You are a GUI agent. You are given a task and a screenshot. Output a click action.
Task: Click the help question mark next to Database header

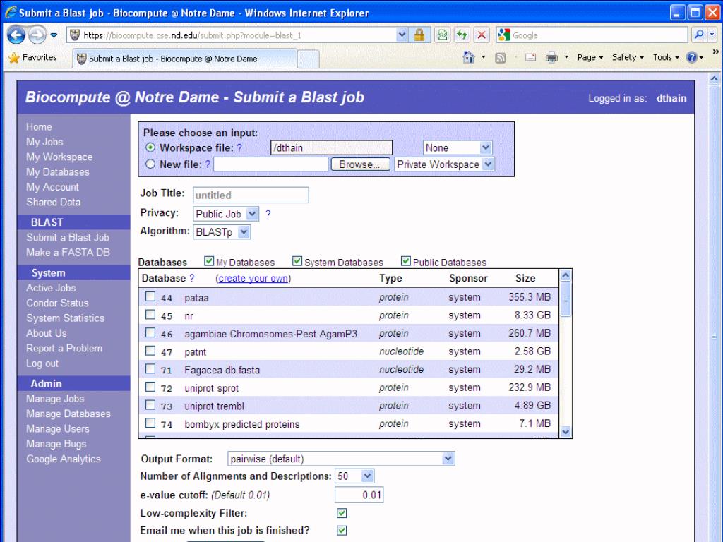[192, 278]
